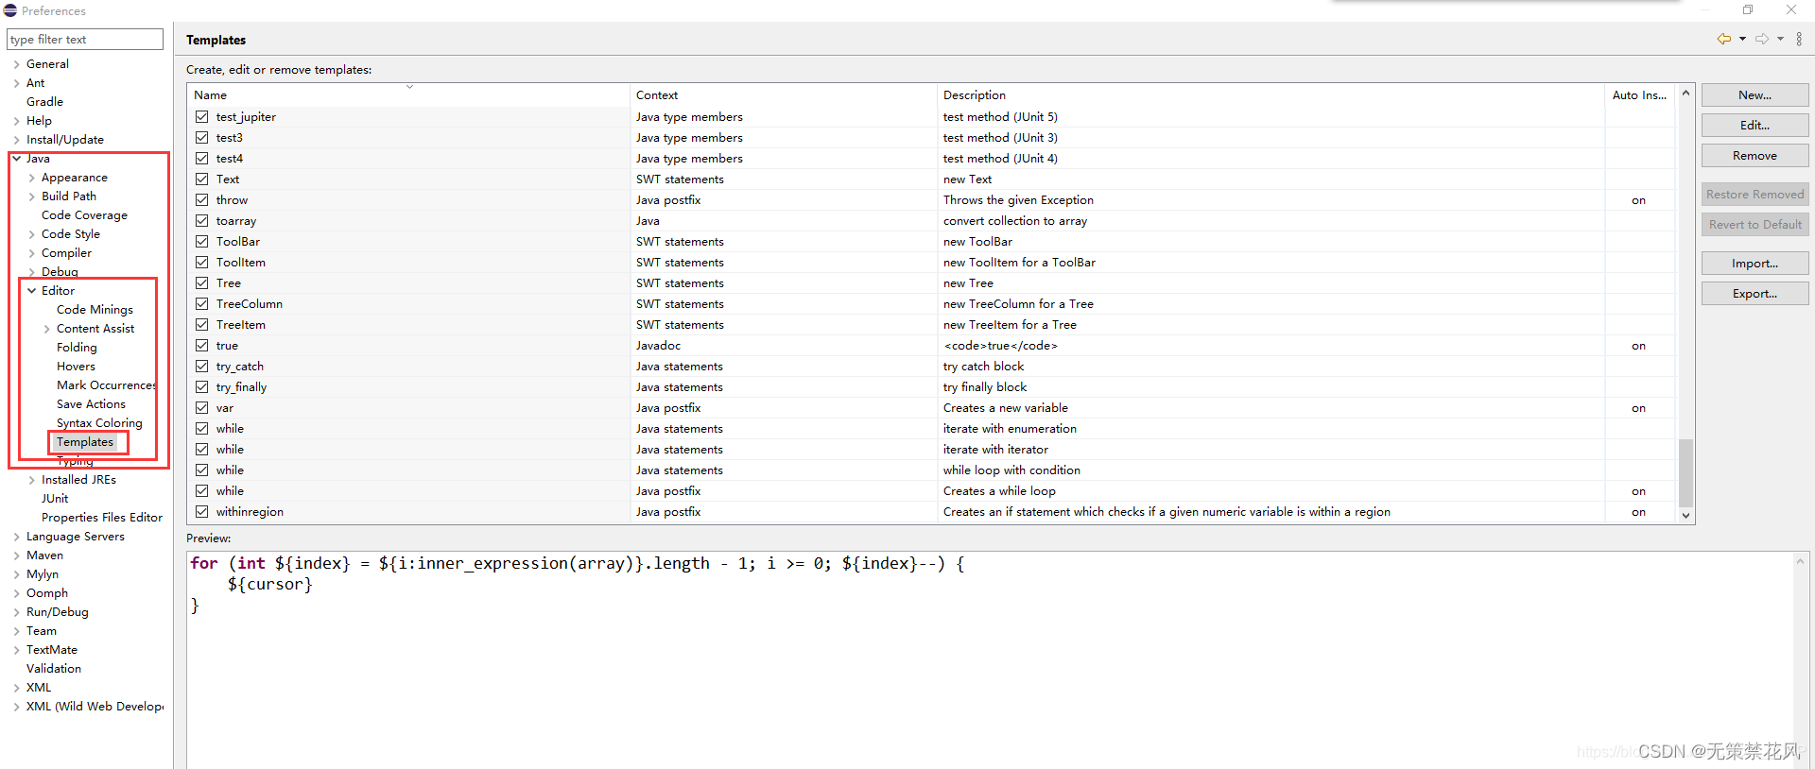Toggle the TreeColumn template checkbox
Screen dimensions: 1815x769
coord(202,304)
